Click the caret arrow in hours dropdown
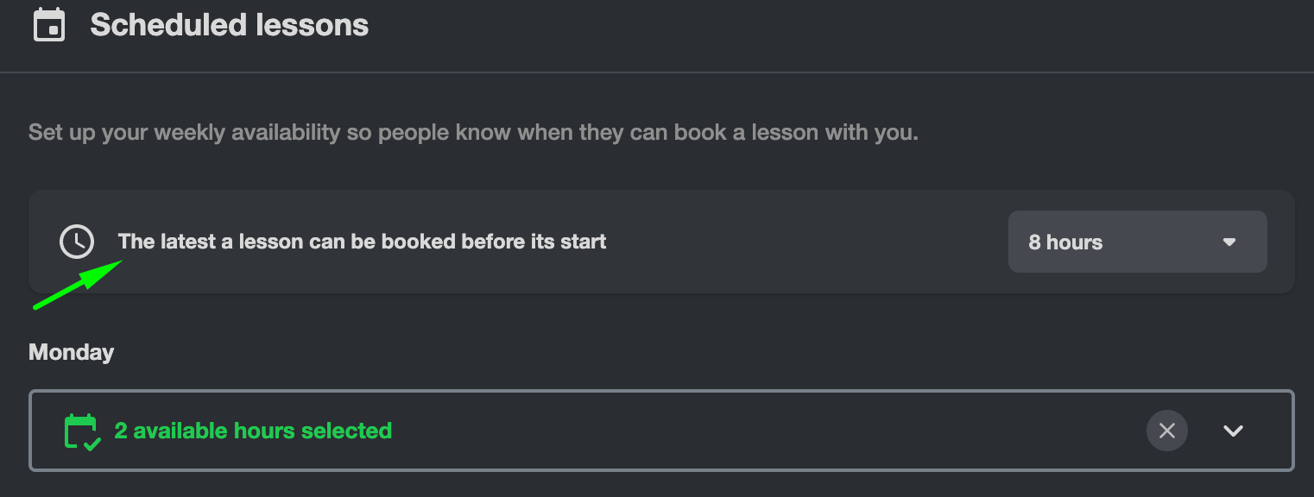Image resolution: width=1314 pixels, height=497 pixels. (x=1229, y=242)
